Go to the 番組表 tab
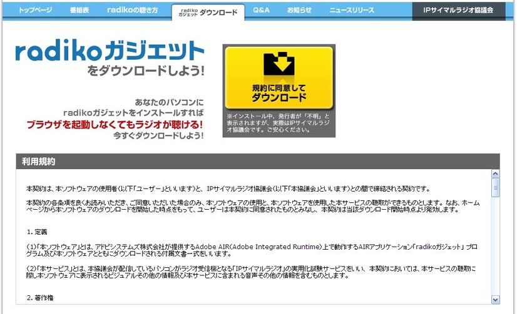This screenshot has width=517, height=314. pos(79,10)
